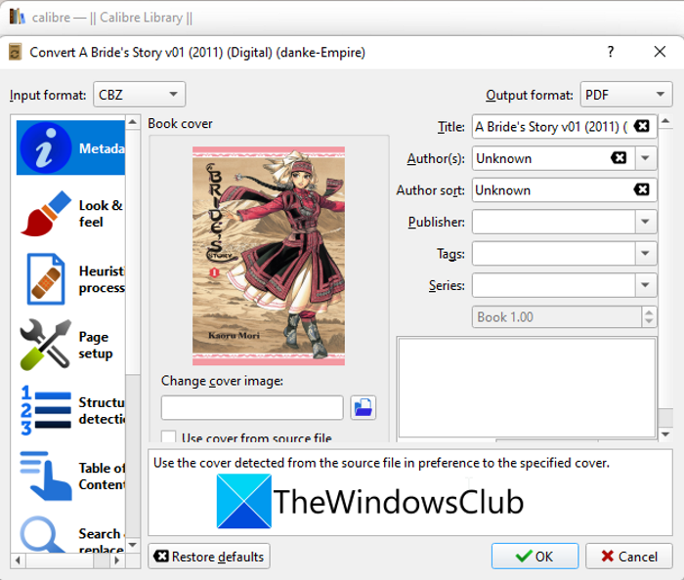
Task: Expand the Series dropdown list
Action: pos(645,285)
